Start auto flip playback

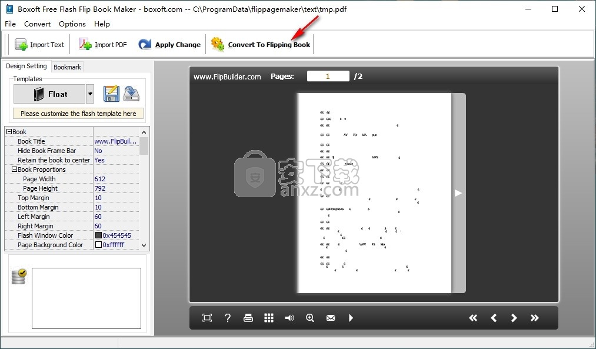351,318
